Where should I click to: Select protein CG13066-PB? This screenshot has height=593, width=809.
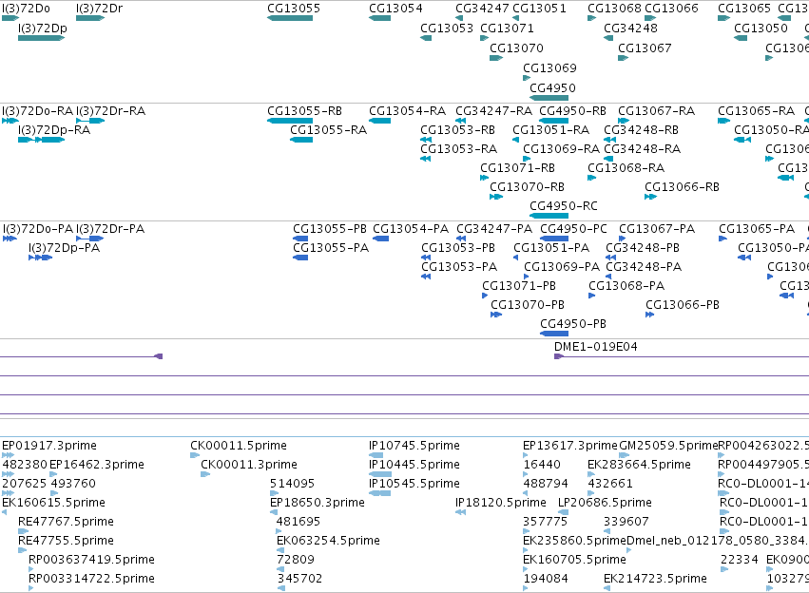[650, 314]
